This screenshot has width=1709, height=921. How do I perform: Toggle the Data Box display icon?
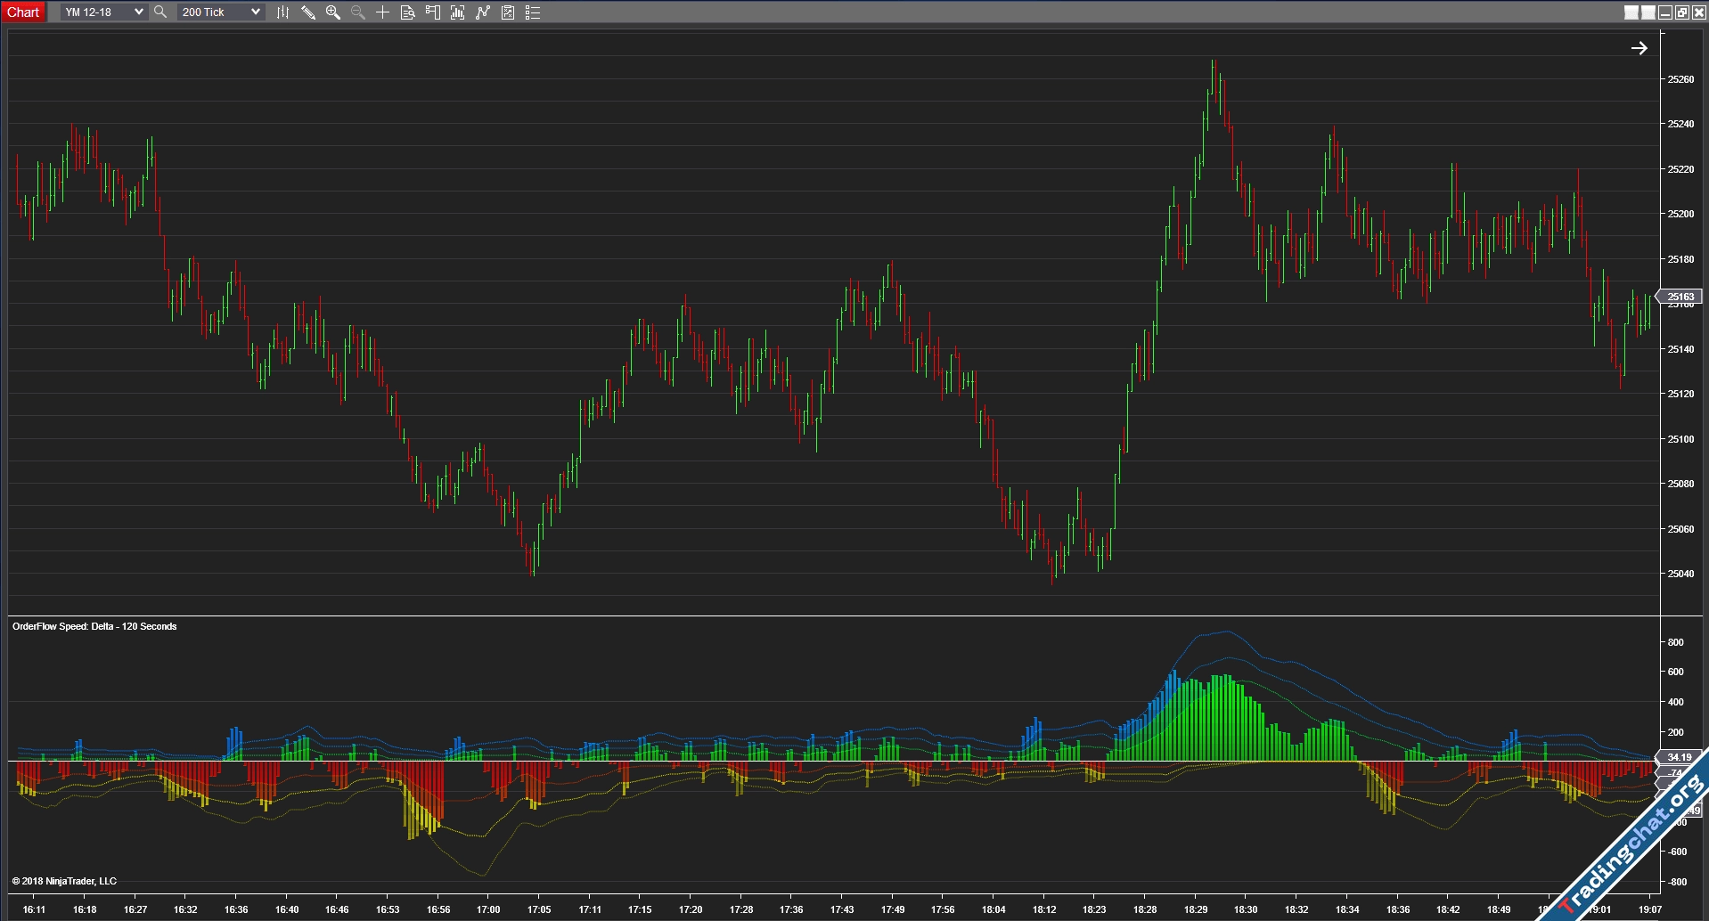point(407,12)
